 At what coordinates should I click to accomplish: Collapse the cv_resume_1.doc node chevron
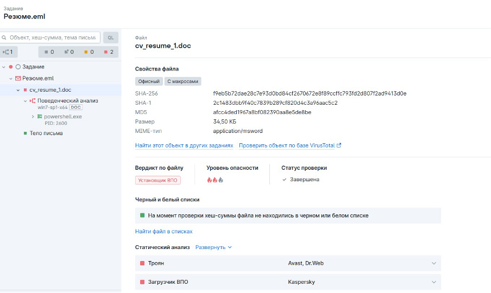coord(18,90)
